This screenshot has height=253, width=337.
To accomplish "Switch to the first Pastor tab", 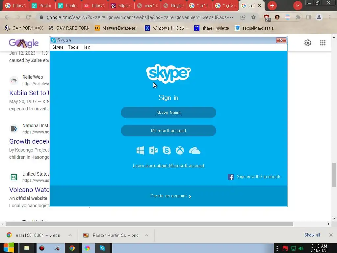I will [x=42, y=6].
